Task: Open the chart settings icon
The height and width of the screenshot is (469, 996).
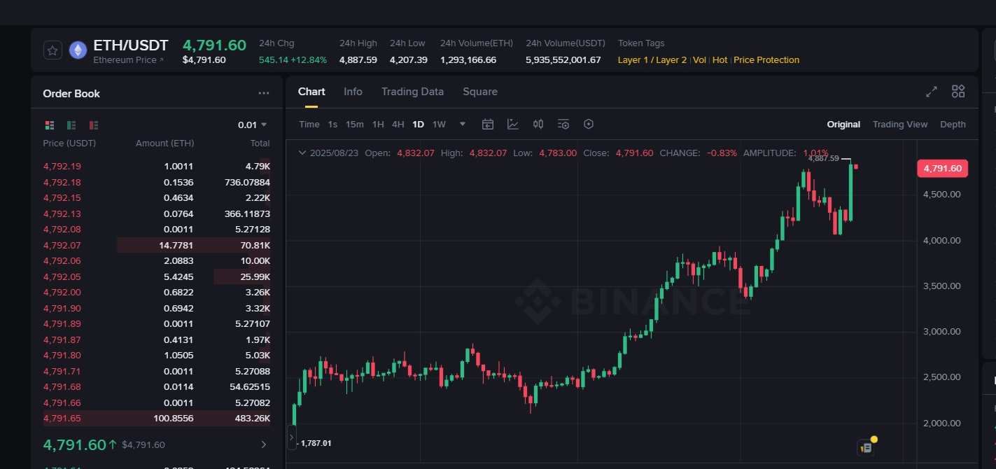Action: pos(563,124)
